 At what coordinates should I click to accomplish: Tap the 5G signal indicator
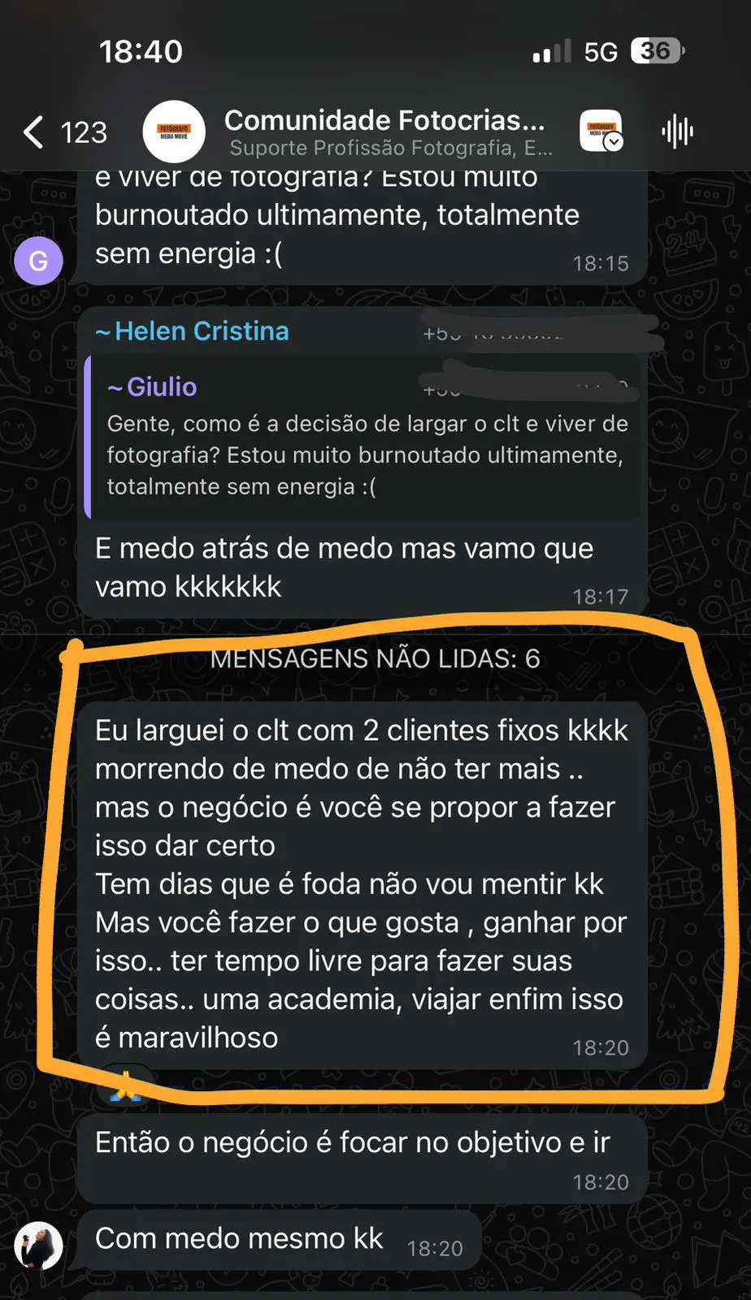coord(601,52)
